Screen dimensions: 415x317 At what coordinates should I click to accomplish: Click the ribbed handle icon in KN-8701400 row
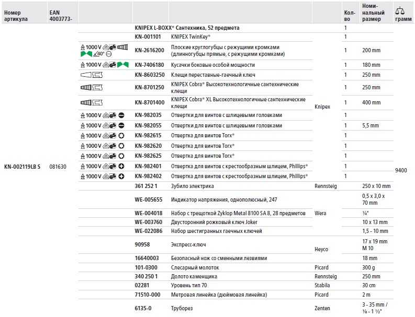(x=86, y=102)
